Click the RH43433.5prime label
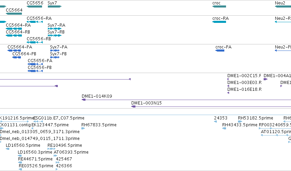Image resolution: width=291 pixels, height=171 pixels. 240,125
